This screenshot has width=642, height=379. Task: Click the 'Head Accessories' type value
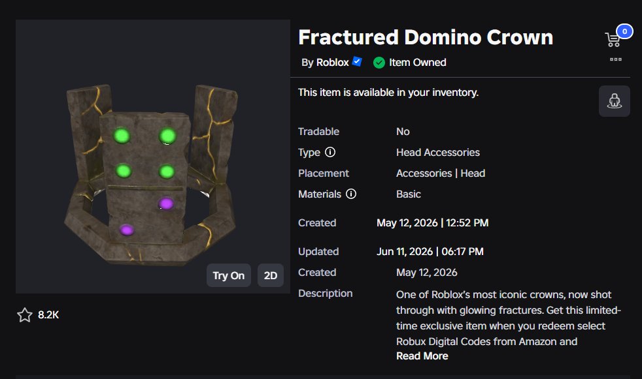(437, 153)
